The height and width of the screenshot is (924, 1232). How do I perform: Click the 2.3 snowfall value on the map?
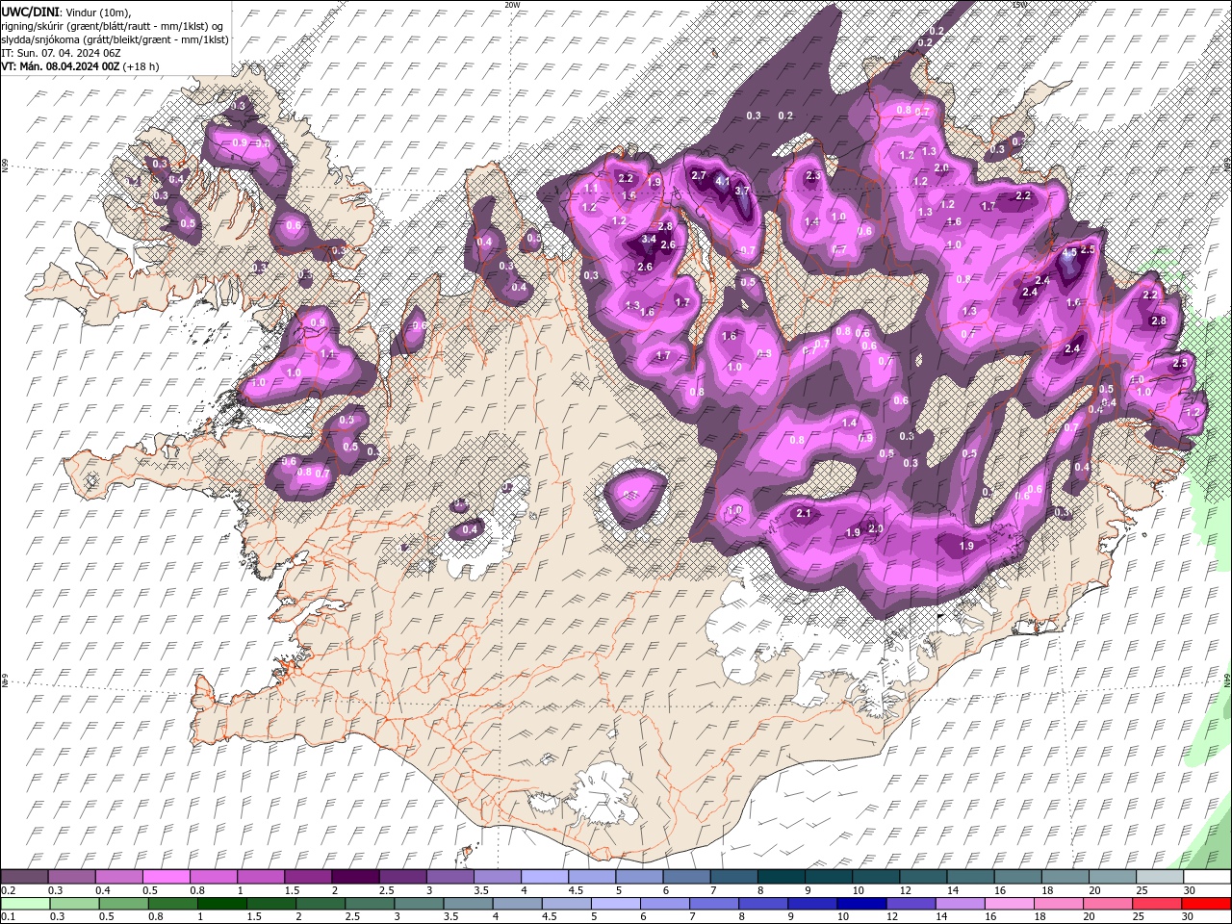813,175
